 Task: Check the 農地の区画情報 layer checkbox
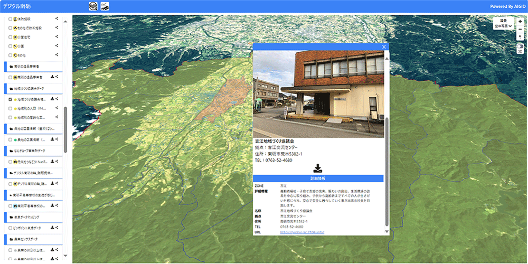[x=10, y=139]
